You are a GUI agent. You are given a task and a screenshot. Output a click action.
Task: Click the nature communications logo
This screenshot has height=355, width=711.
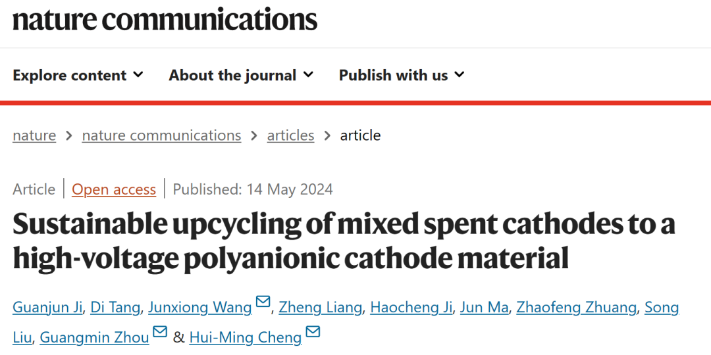pyautogui.click(x=165, y=20)
